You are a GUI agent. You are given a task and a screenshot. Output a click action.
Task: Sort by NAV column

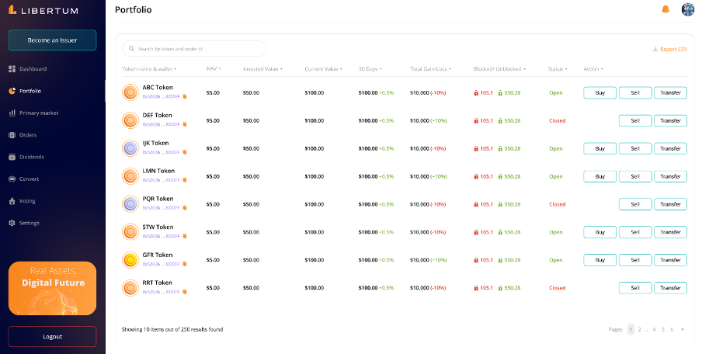pos(213,69)
